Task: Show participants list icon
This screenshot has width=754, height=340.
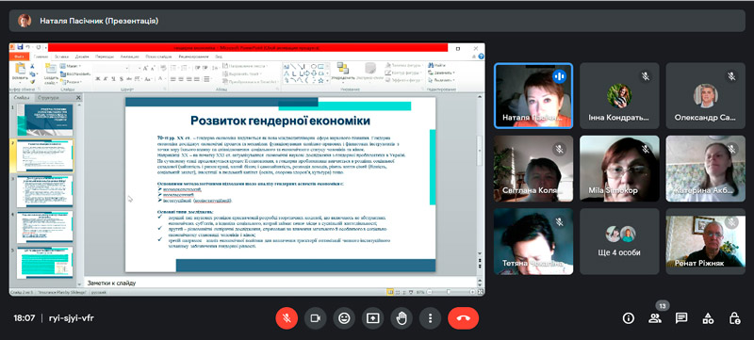Action: pos(654,318)
